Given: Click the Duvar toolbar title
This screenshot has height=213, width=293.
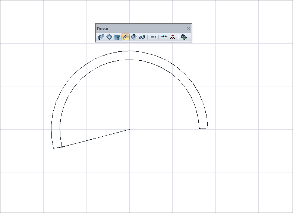Looking at the screenshot, I should point(103,29).
